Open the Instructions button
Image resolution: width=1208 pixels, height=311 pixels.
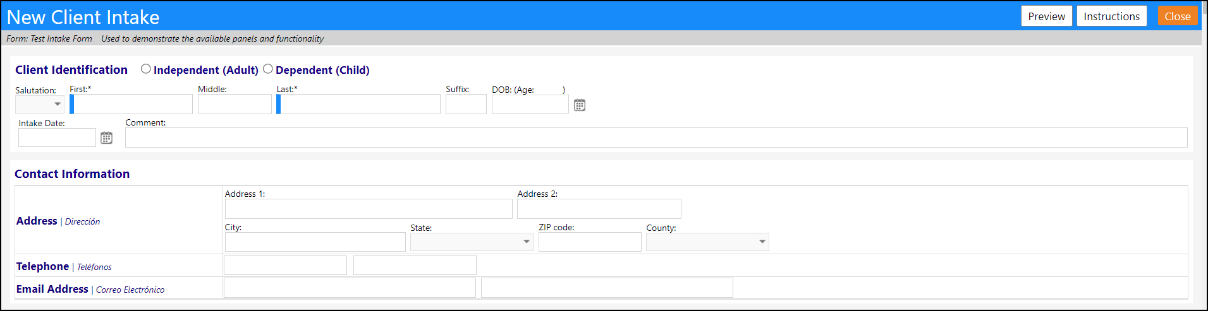tap(1111, 16)
